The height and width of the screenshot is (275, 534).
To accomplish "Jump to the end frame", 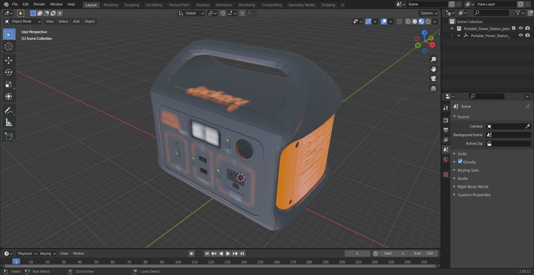I will (242, 254).
